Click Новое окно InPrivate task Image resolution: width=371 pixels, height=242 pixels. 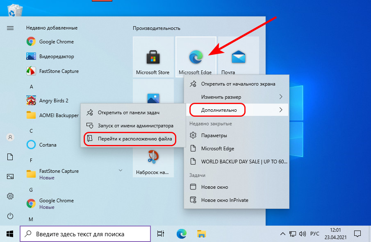(x=224, y=200)
